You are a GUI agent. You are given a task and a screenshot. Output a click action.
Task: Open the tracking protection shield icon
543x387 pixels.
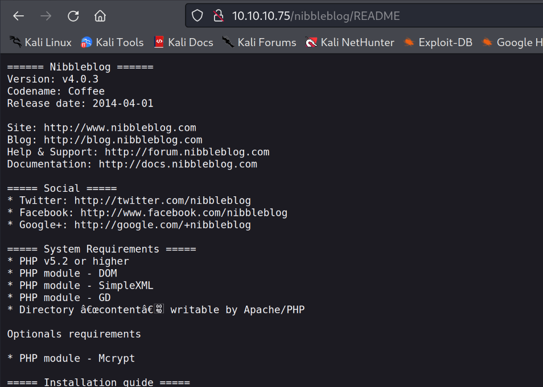[x=198, y=16]
